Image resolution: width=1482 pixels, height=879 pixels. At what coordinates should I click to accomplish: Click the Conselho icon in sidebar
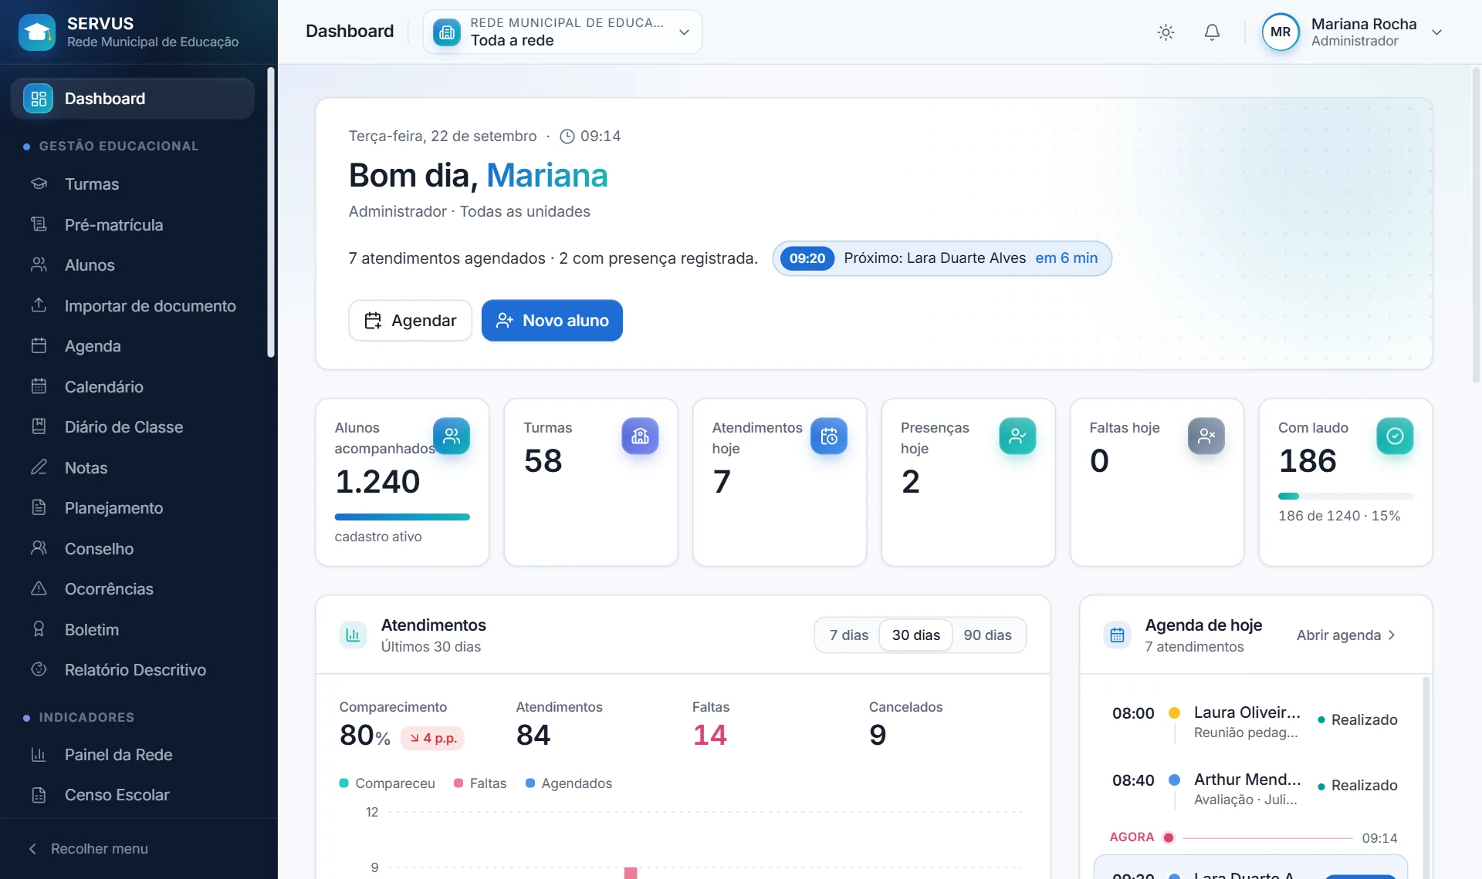point(39,548)
